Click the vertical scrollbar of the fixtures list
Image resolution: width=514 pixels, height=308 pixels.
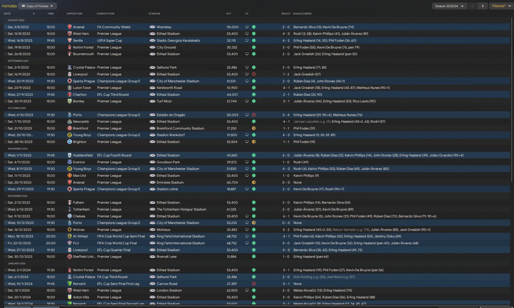[512, 100]
